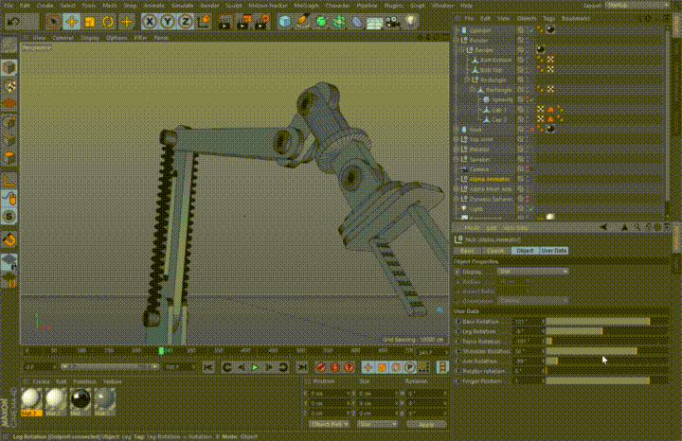Switch to the User Data tab
Image resolution: width=682 pixels, height=441 pixels.
pos(554,251)
